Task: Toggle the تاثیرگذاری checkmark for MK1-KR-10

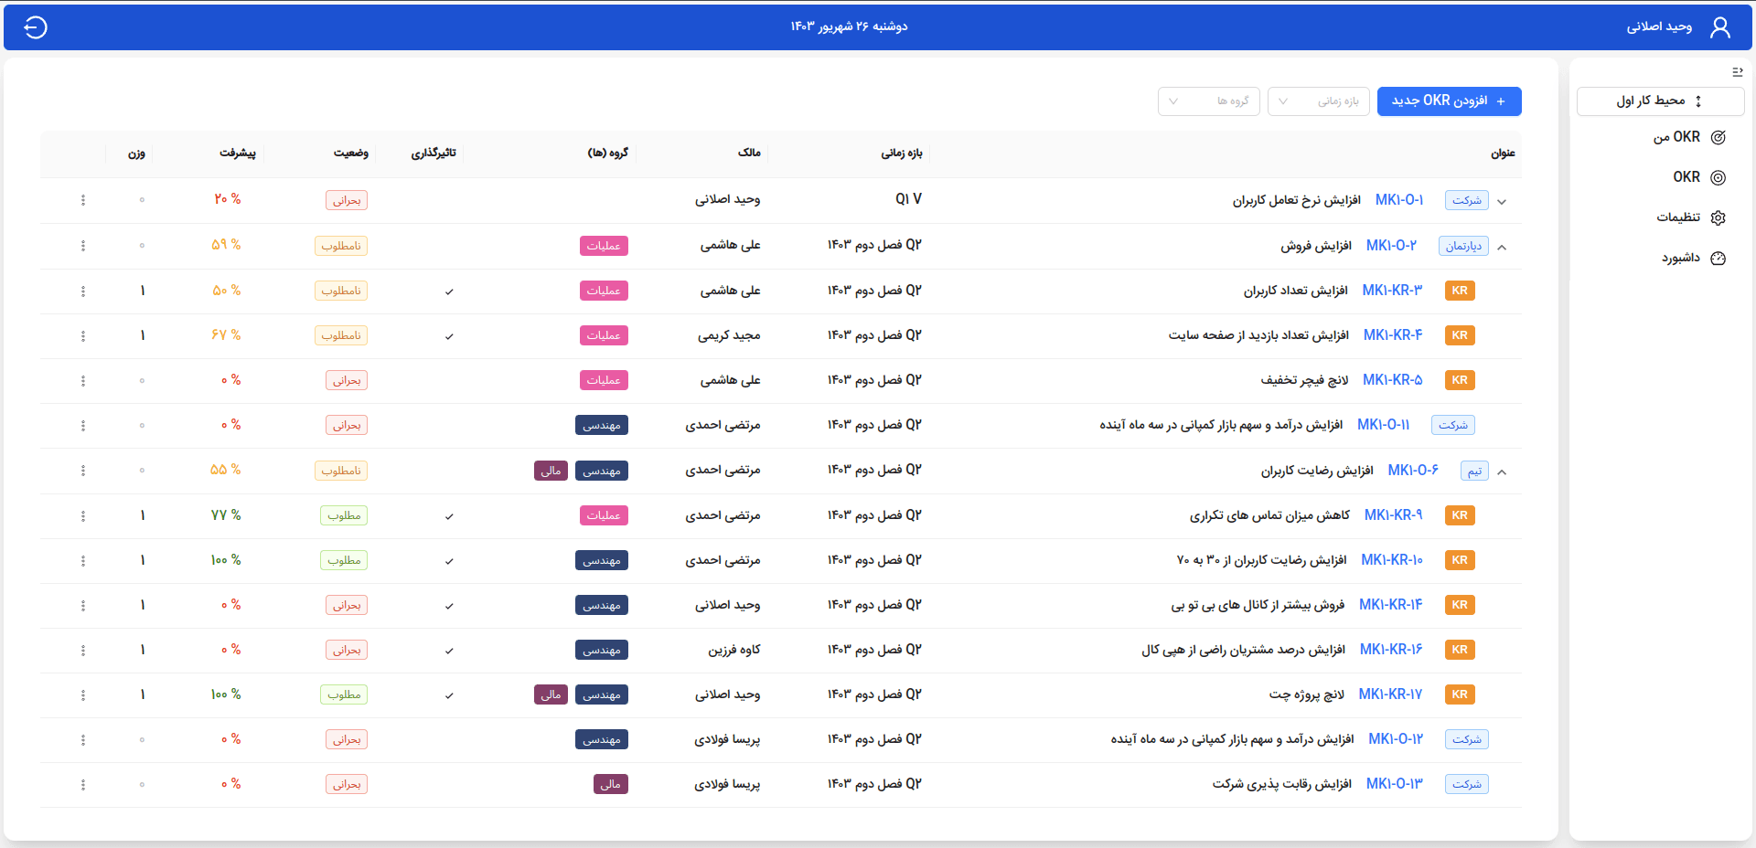Action: click(449, 561)
